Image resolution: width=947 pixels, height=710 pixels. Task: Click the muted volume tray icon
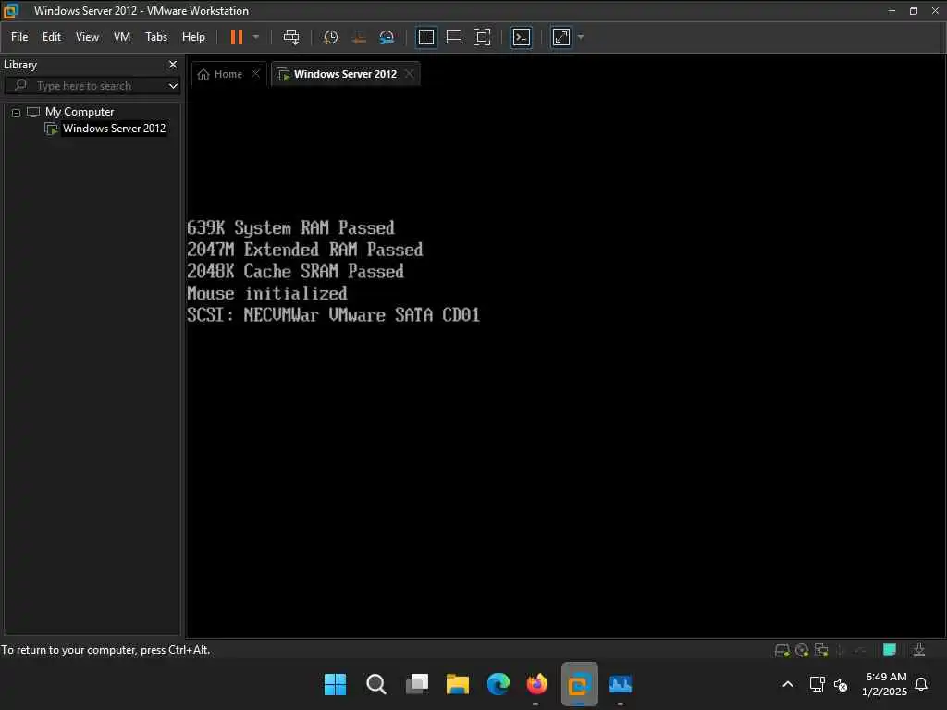[841, 685]
